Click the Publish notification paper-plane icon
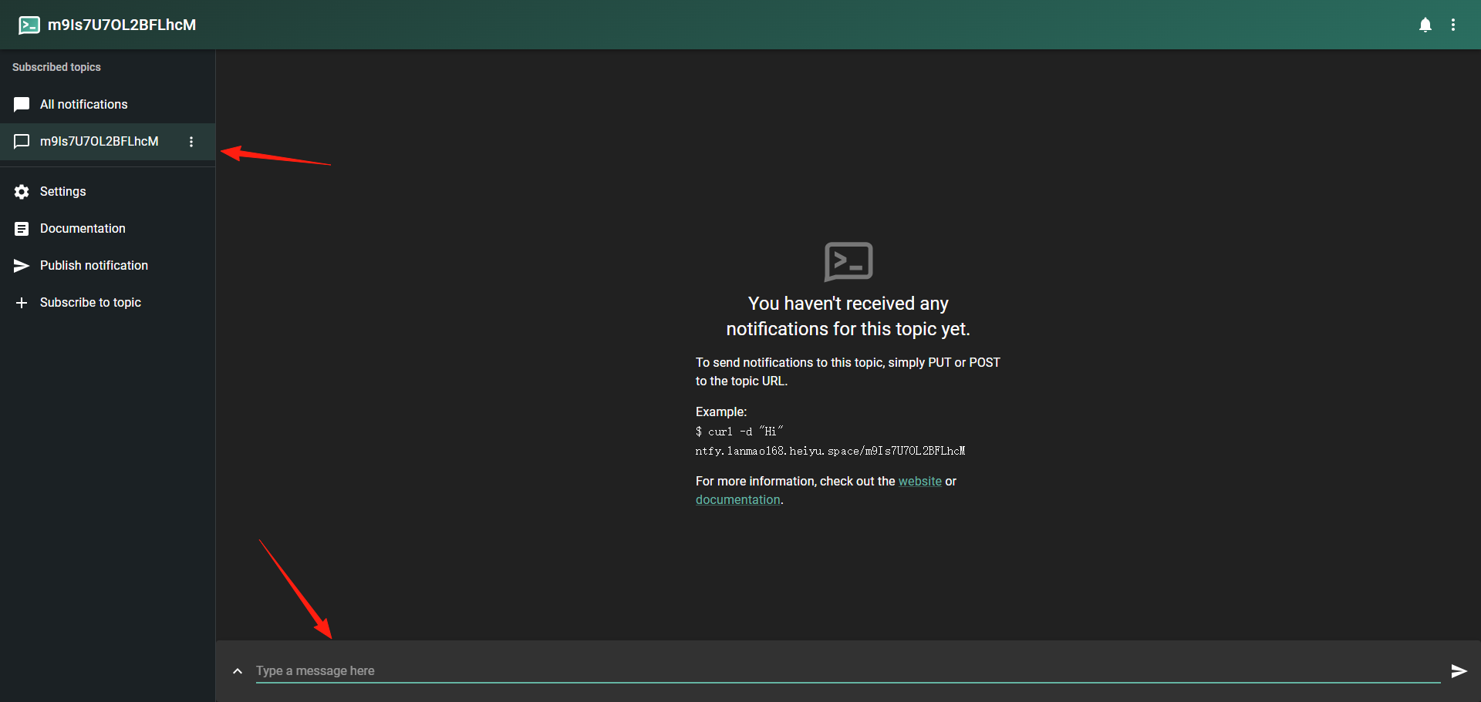The image size is (1481, 702). [22, 266]
